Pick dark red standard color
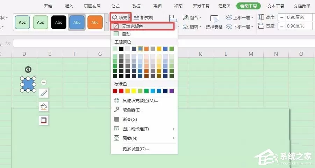The image size is (315, 168). tap(115, 91)
